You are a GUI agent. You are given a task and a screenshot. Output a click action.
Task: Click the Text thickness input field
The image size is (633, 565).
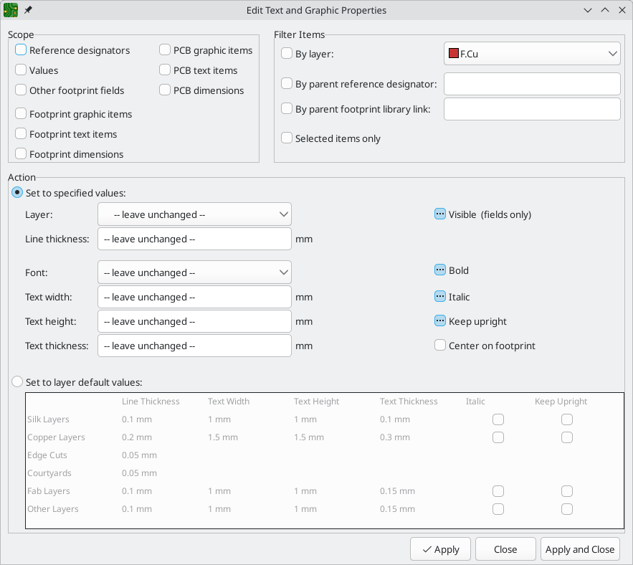pyautogui.click(x=194, y=345)
